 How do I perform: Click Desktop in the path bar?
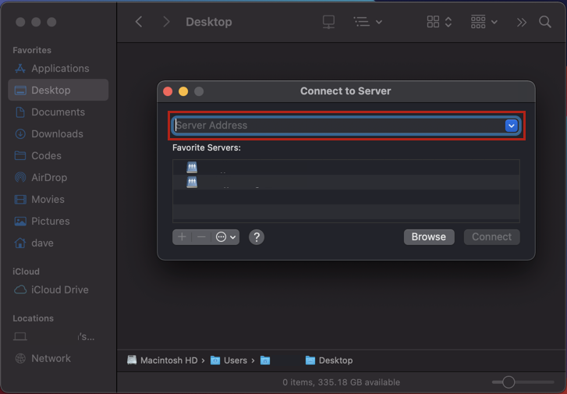[329, 360]
